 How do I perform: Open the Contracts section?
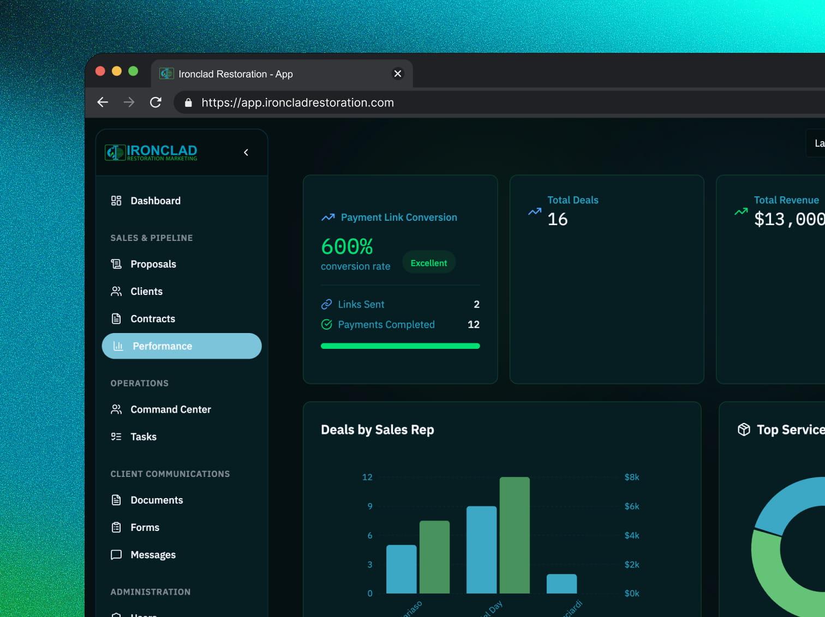click(182, 318)
